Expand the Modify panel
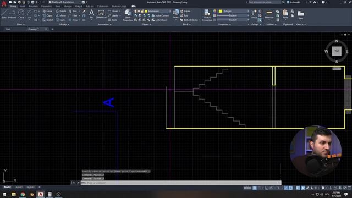Image resolution: width=352 pixels, height=198 pixels. (64, 24)
